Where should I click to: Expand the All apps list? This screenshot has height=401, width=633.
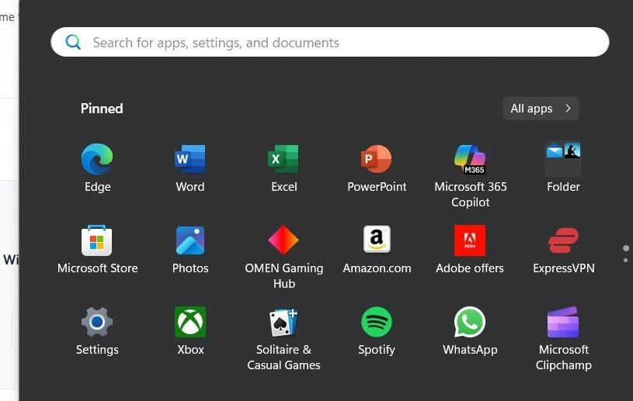pos(541,109)
